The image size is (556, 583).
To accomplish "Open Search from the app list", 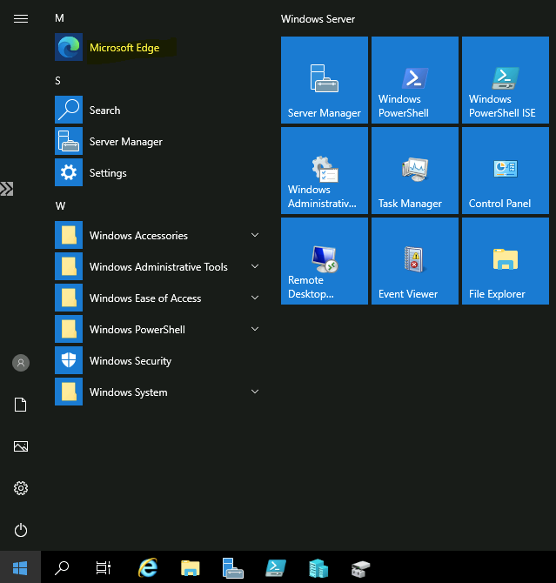I will click(x=159, y=110).
